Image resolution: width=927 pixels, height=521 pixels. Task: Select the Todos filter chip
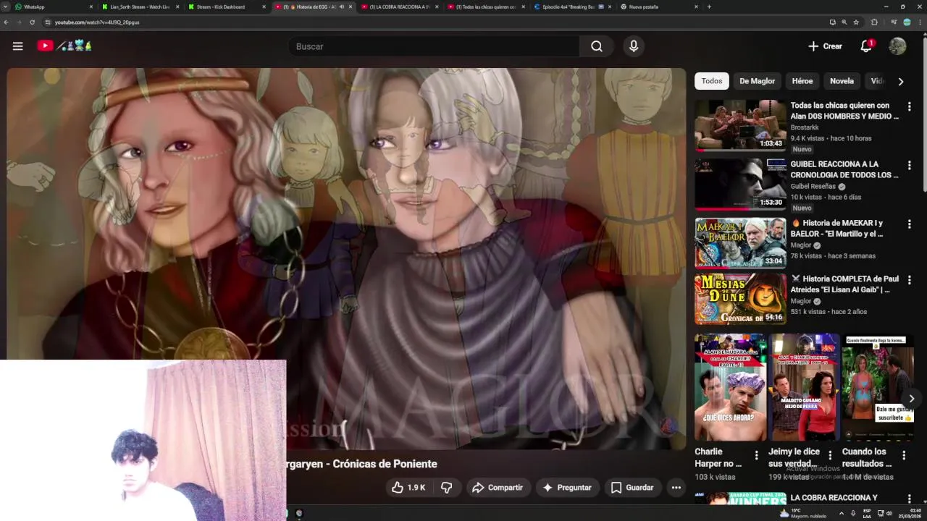click(712, 81)
